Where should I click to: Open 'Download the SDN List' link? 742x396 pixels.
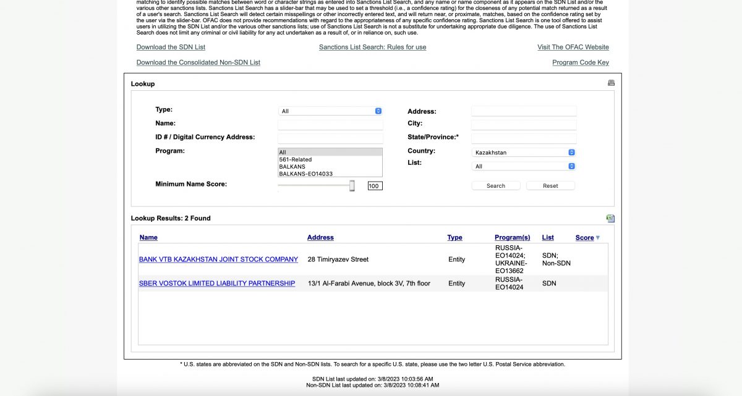171,47
